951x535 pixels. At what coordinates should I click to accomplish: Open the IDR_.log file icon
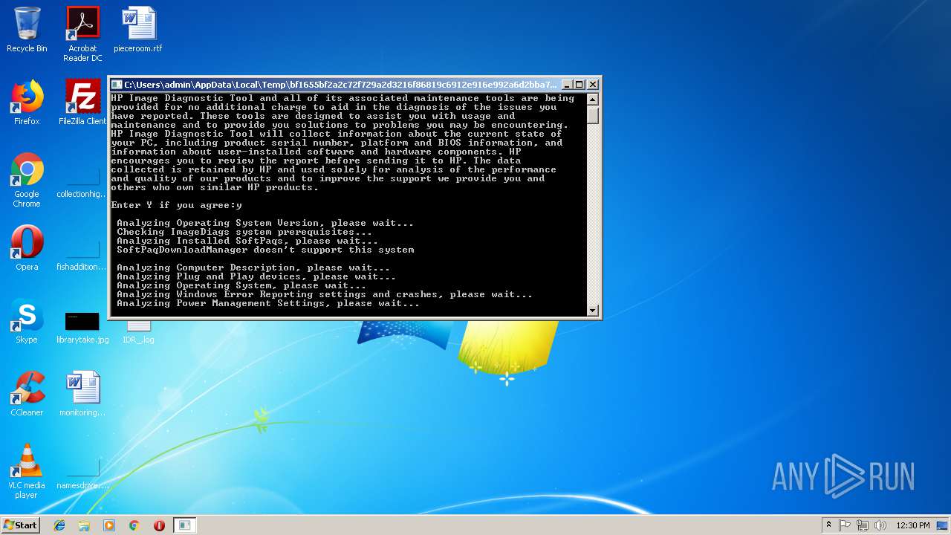point(138,332)
